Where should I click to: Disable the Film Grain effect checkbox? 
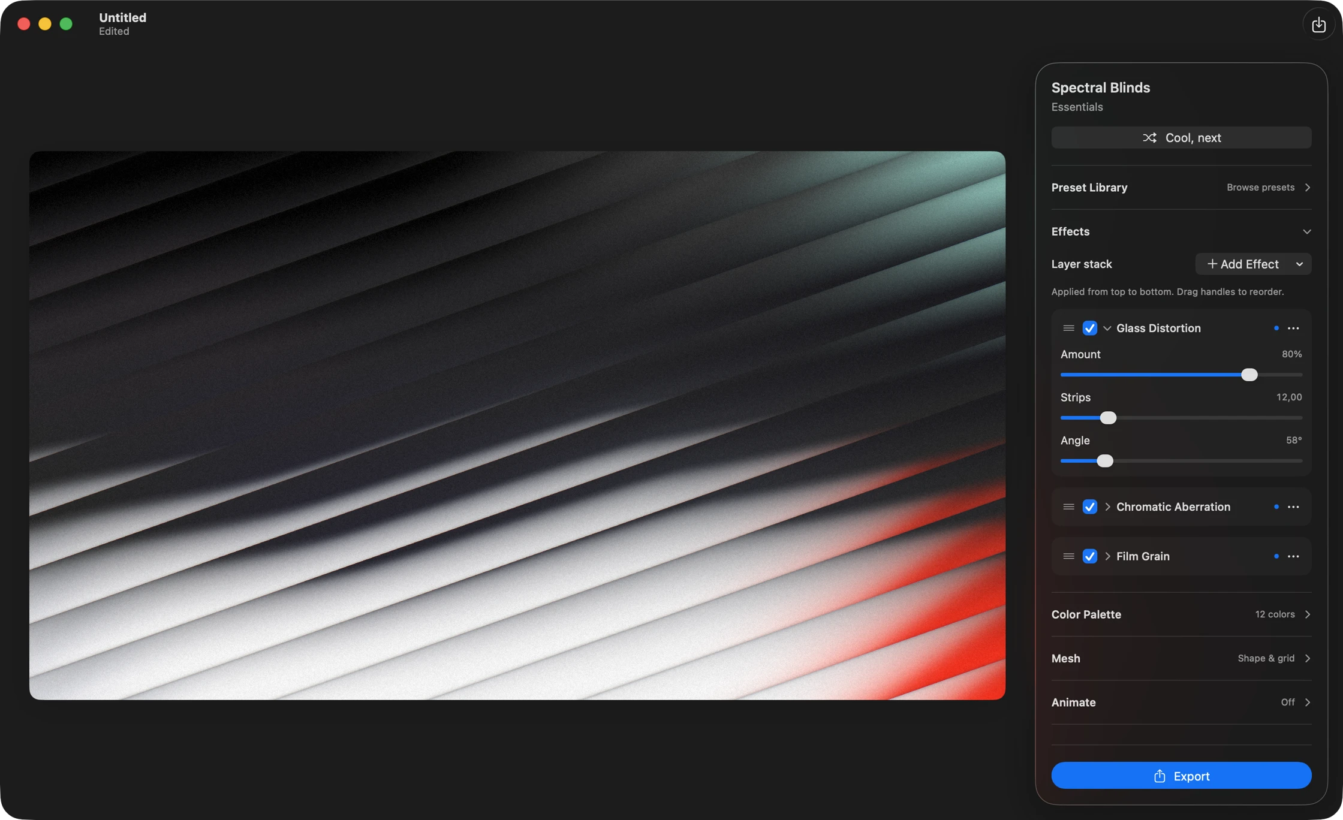click(x=1089, y=556)
